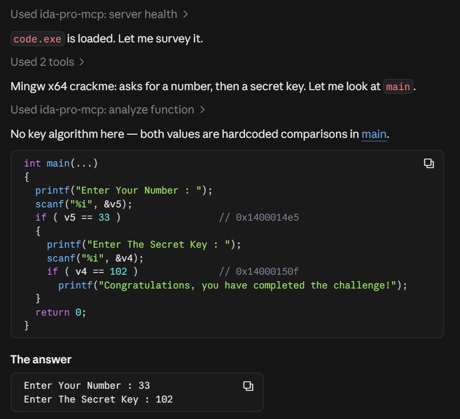Expand the analyze function tool call
This screenshot has height=419, width=460.
click(x=108, y=110)
